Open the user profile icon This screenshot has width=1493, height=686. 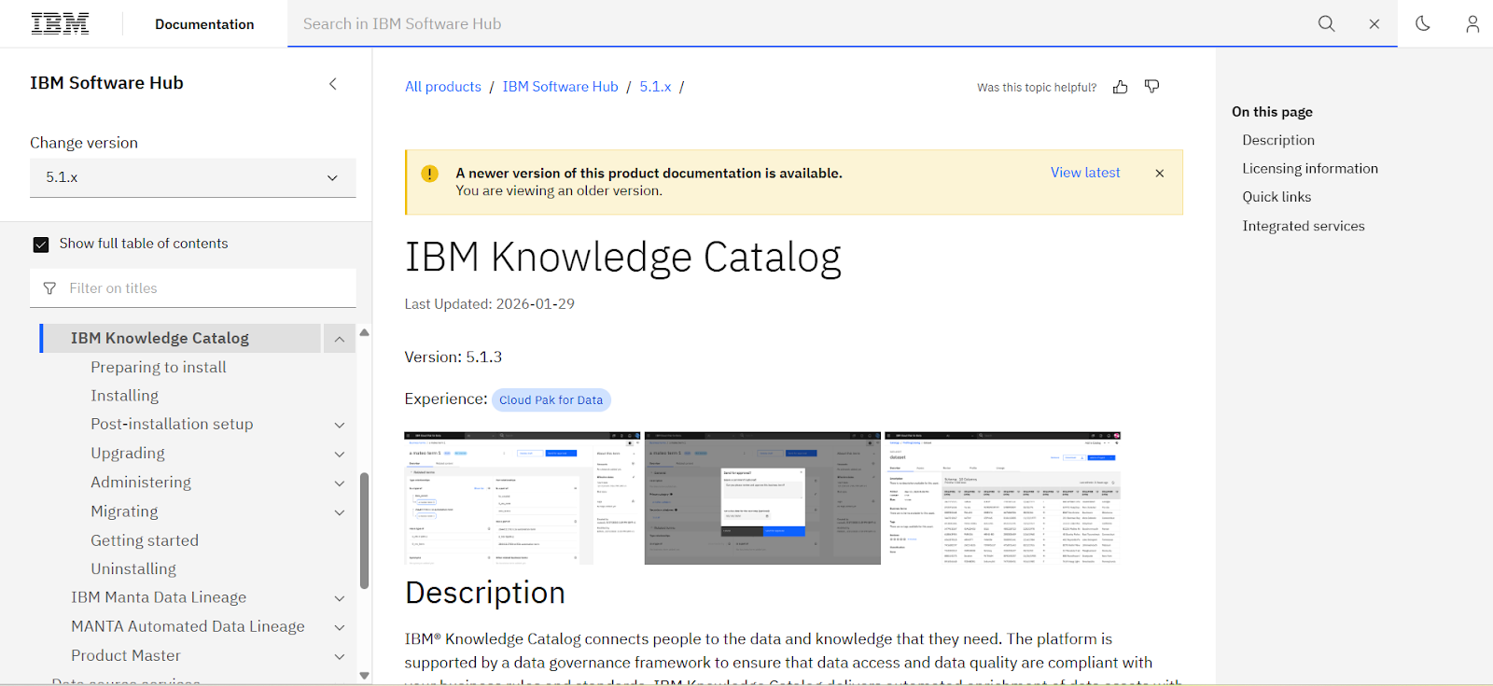pos(1472,23)
